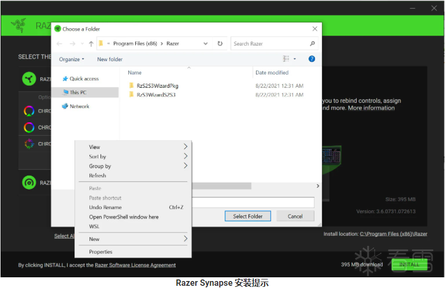The height and width of the screenshot is (289, 445).
Task: Click the Folder name input field
Action: click(253, 202)
